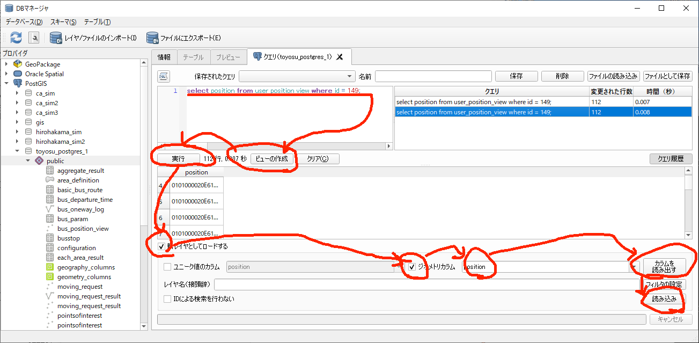
Task: Click the 実行 button to run query
Action: tap(178, 159)
